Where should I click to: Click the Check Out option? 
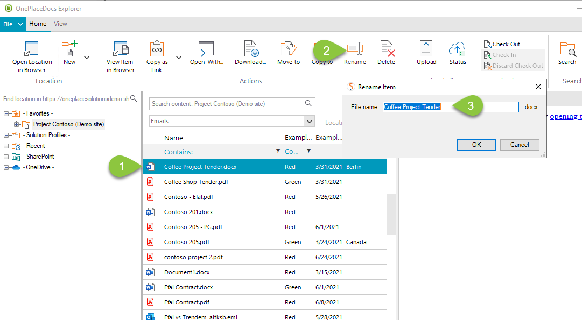pyautogui.click(x=501, y=44)
